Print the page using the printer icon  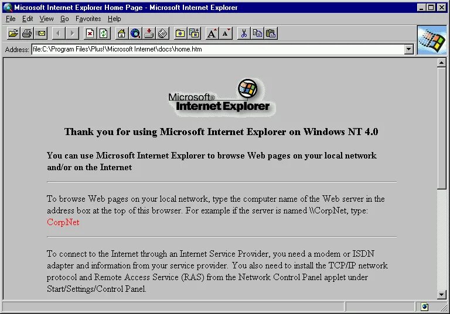click(27, 33)
